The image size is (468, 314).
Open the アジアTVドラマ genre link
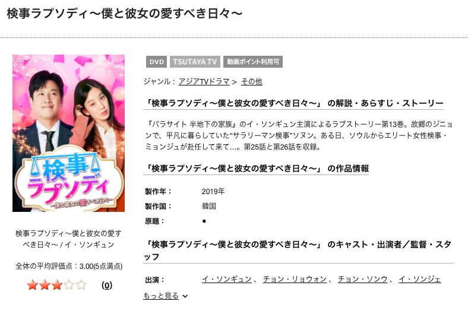tap(204, 81)
